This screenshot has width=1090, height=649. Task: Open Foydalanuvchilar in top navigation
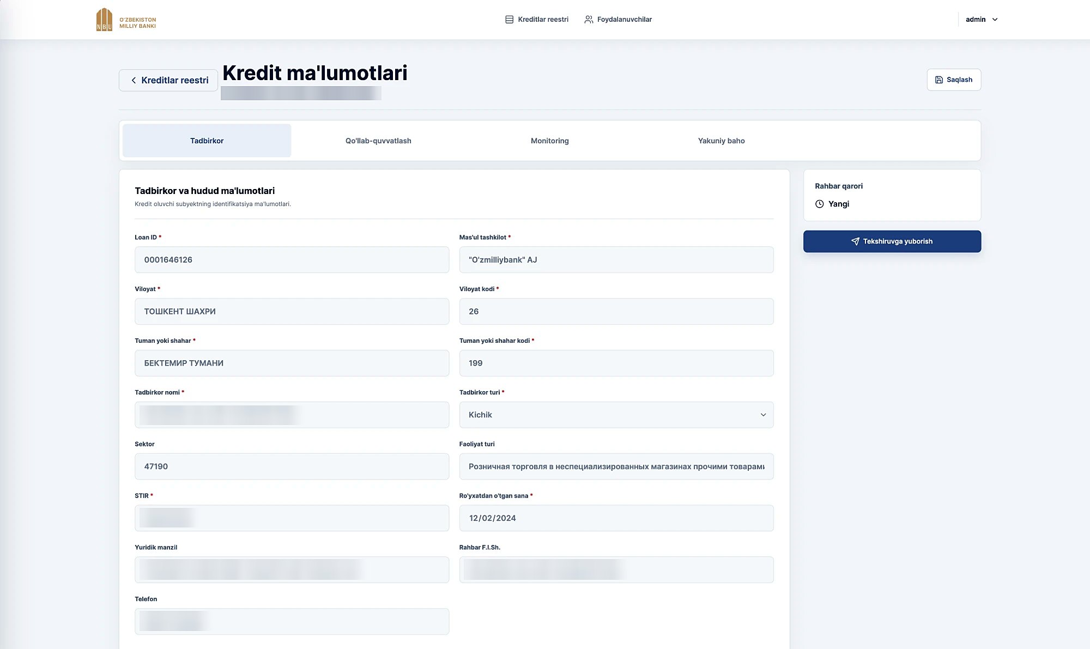618,20
